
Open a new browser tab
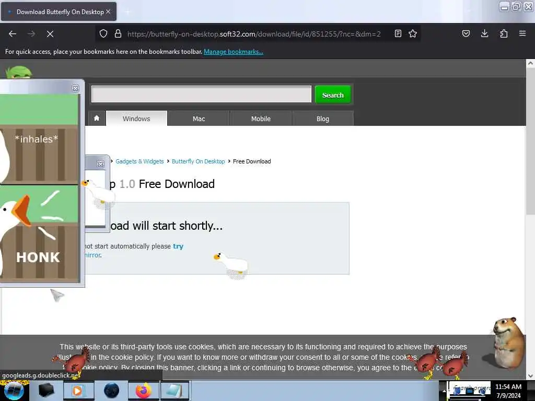point(127,12)
